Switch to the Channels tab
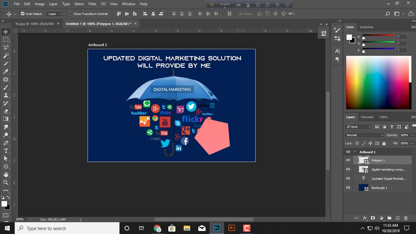Viewport: 416px width, 234px height. (x=367, y=117)
